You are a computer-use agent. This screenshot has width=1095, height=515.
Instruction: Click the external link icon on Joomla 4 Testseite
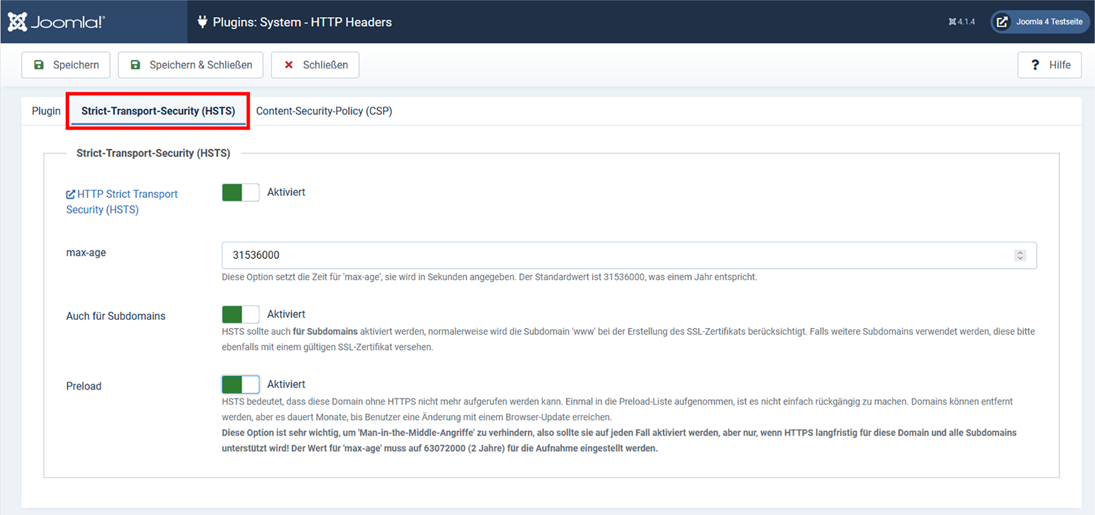(x=1002, y=22)
